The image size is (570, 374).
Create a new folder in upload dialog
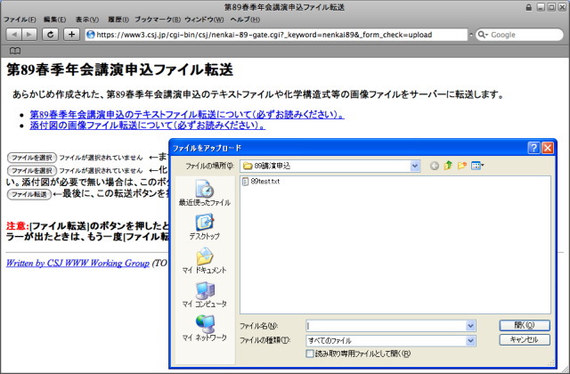coord(462,166)
